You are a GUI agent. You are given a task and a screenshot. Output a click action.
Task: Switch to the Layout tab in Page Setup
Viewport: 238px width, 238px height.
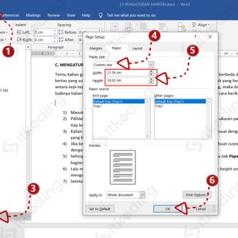[137, 48]
